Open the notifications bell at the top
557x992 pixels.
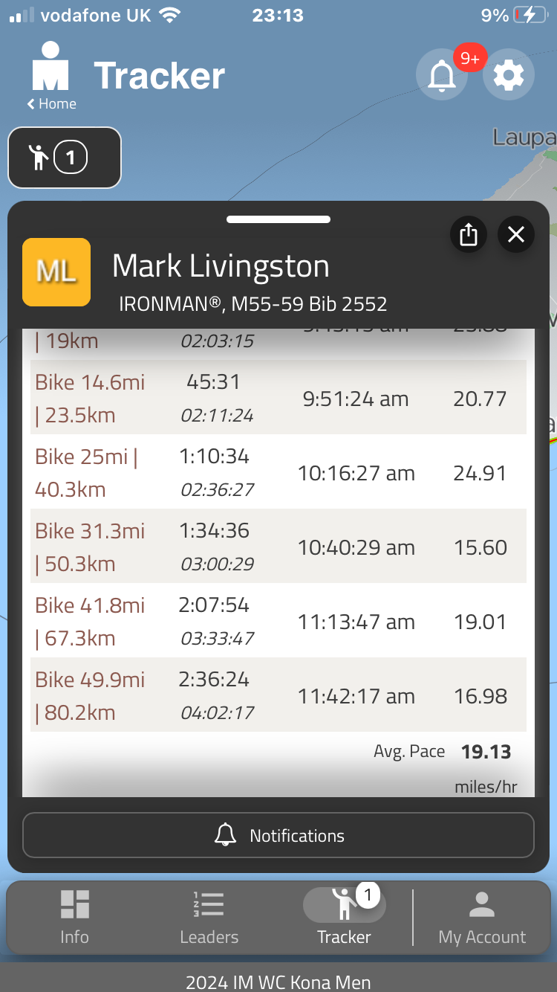click(x=442, y=75)
